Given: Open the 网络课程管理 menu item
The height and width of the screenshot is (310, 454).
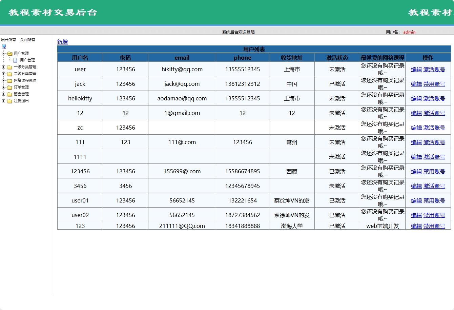Looking at the screenshot, I should click(25, 80).
